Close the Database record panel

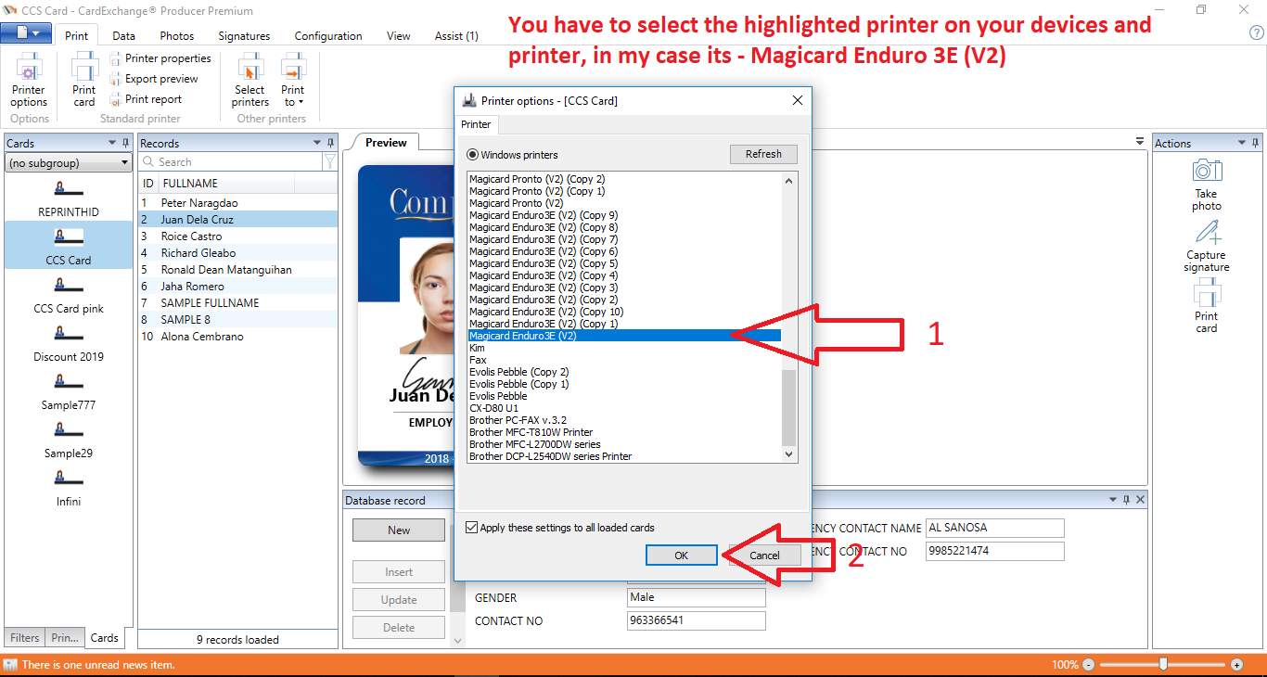1140,500
